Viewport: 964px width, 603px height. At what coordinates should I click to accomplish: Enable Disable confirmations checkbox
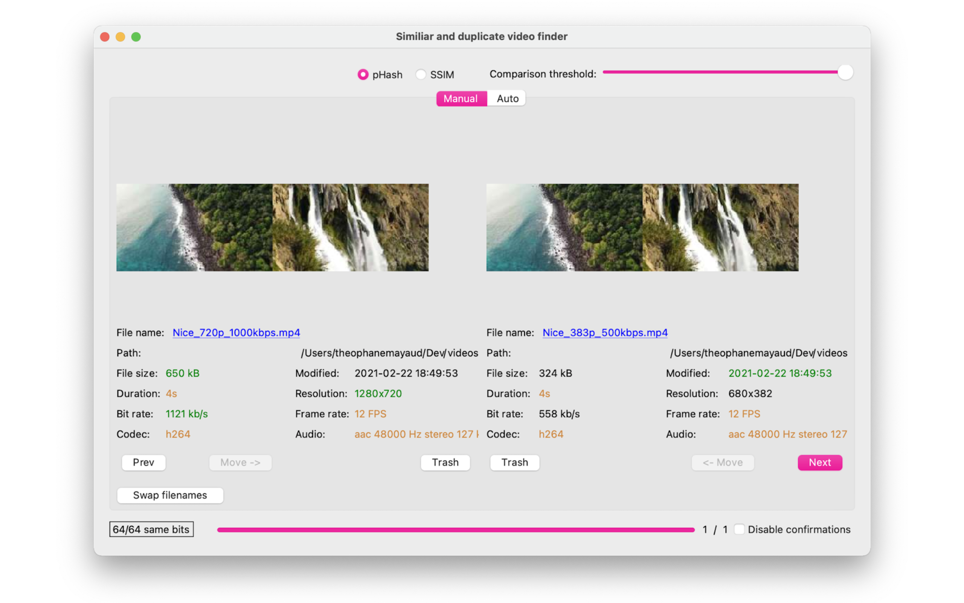738,530
